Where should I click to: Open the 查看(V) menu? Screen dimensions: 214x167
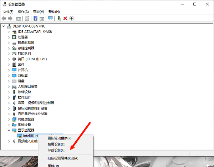[x=39, y=11]
